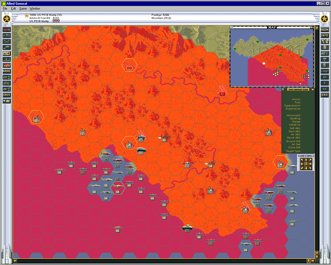
Task: Click the small square on MAP panel header
Action: pyautogui.click(x=231, y=27)
